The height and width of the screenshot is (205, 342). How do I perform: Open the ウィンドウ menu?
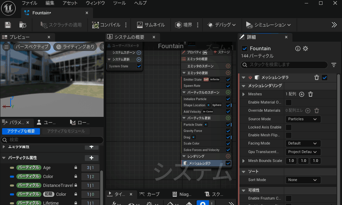[95, 3]
